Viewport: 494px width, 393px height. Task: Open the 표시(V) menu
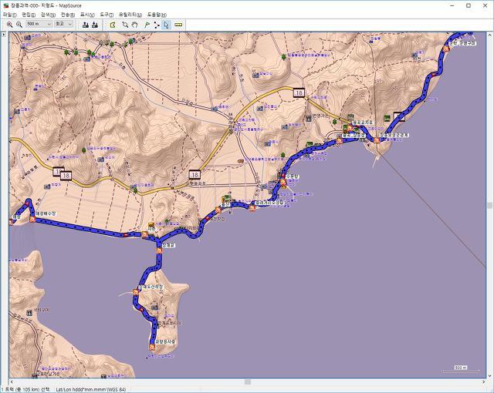[87, 15]
